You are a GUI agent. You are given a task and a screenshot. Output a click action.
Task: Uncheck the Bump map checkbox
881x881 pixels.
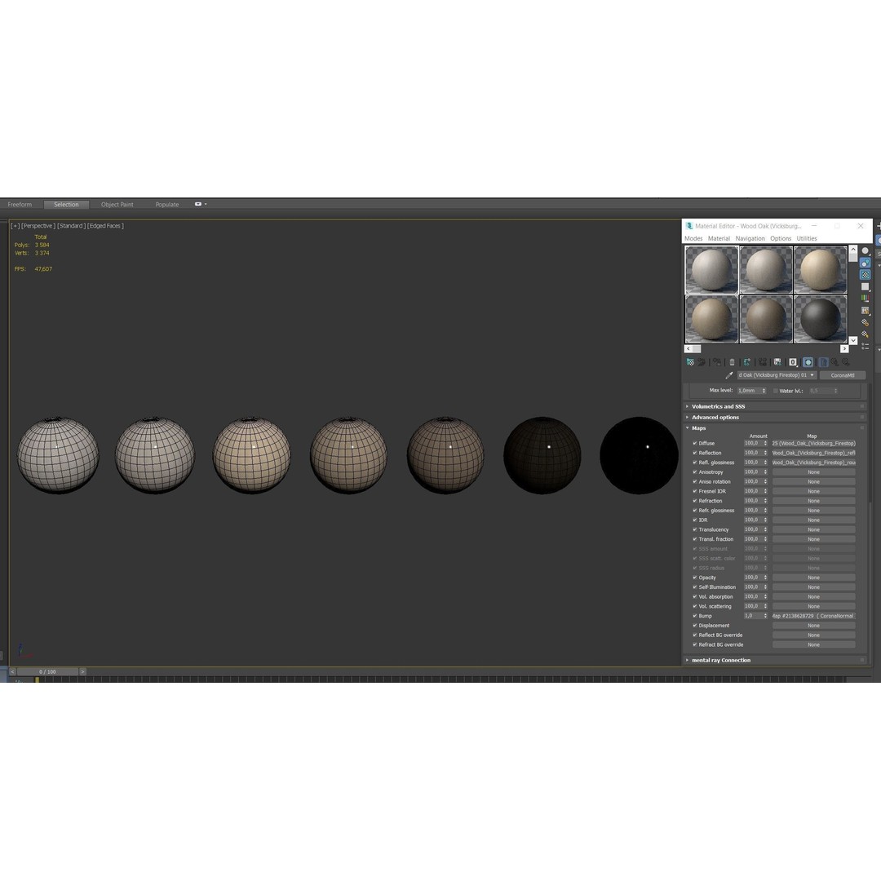(x=695, y=616)
